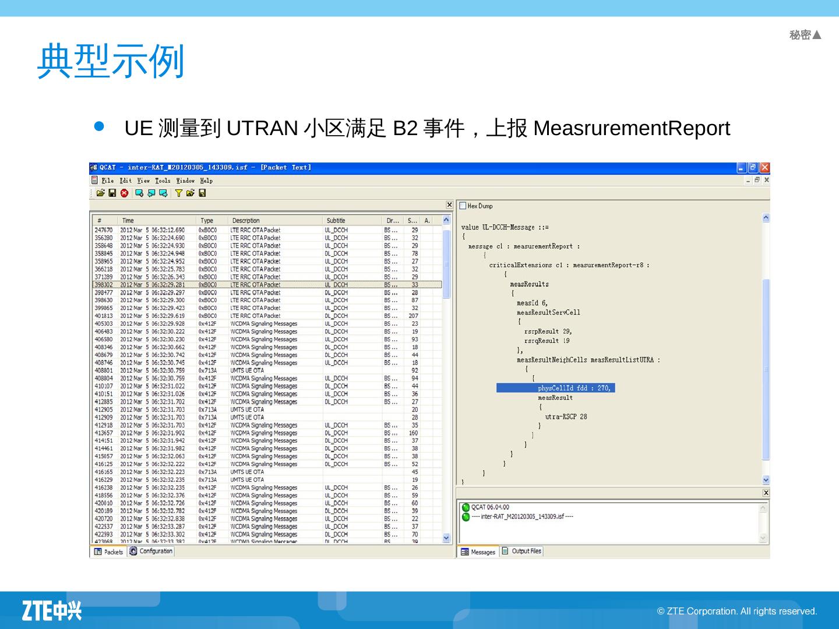Click the yellow filter funnel icon
The image size is (839, 629).
(178, 193)
